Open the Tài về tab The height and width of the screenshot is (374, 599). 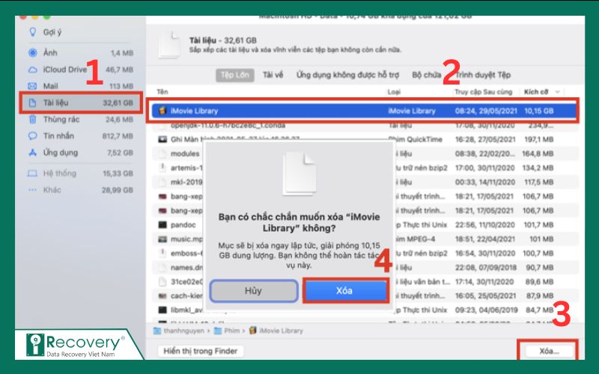pos(273,76)
